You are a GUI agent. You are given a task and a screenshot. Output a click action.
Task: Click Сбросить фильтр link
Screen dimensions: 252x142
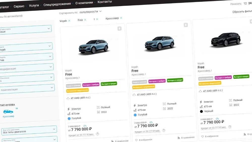pos(242,11)
